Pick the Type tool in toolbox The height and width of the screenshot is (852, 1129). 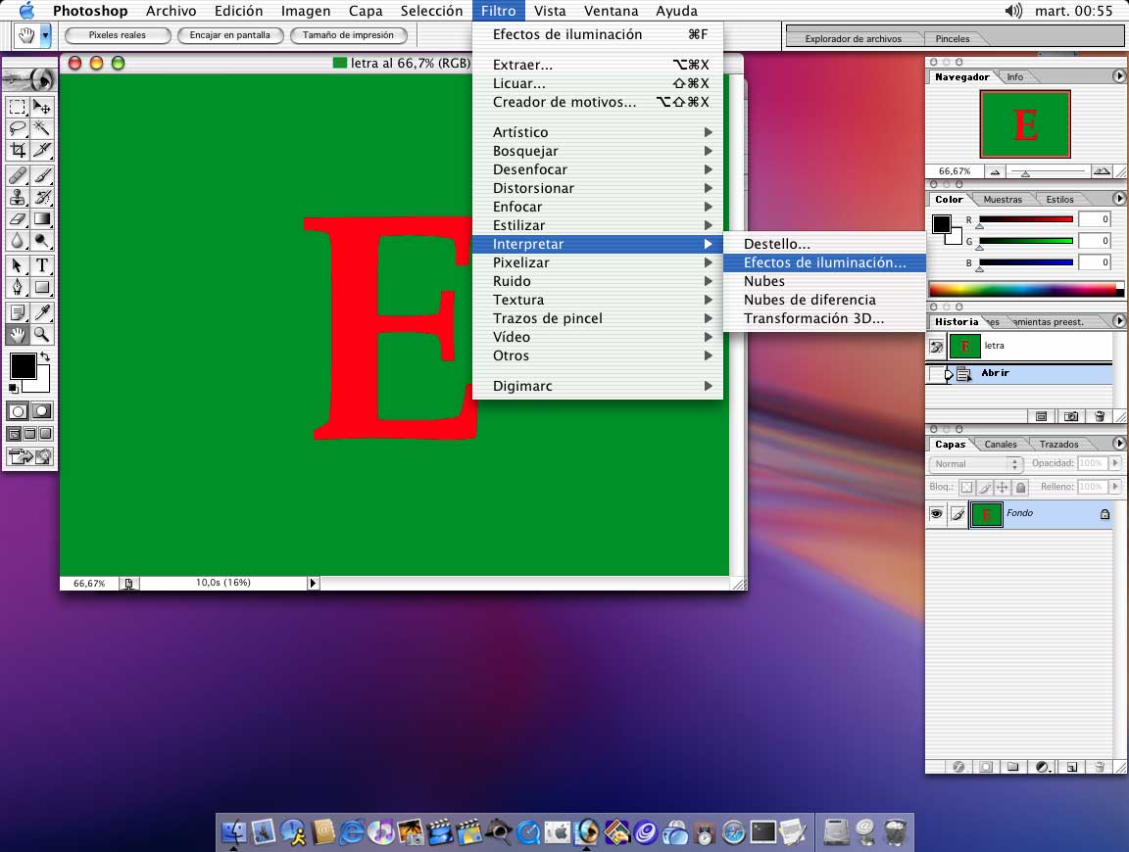click(x=42, y=265)
